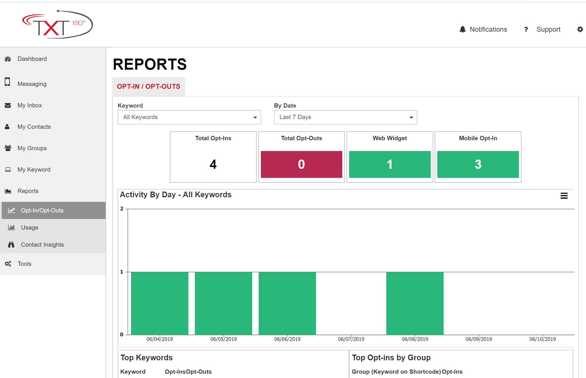Open the Last 7 Days dropdown
The image size is (586, 378).
coord(345,117)
